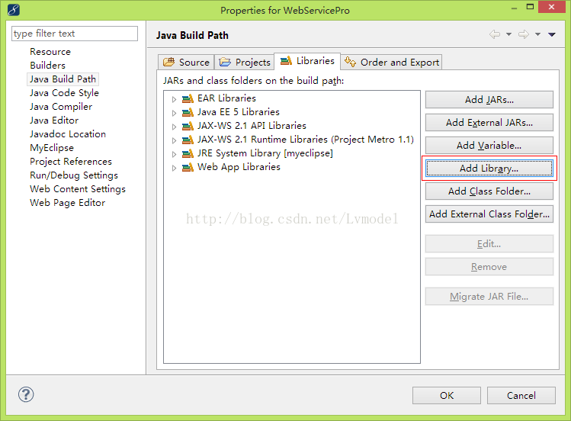This screenshot has width=571, height=421.
Task: Open the forward history dropdown arrow
Action: (x=538, y=34)
